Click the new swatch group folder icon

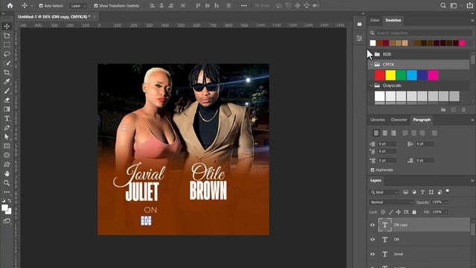pyautogui.click(x=443, y=109)
